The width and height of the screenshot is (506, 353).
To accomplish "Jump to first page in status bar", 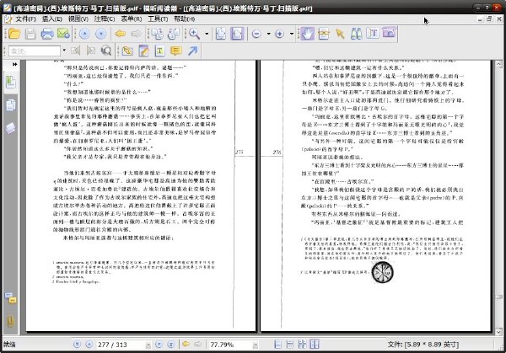I will [77, 345].
